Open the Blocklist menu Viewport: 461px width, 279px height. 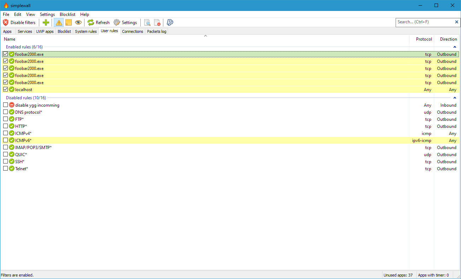pyautogui.click(x=67, y=14)
